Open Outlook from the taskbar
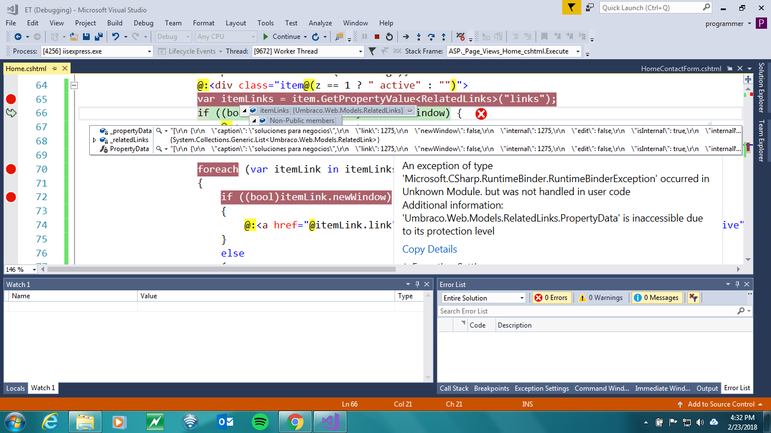Viewport: 771px width, 433px height. [225, 421]
